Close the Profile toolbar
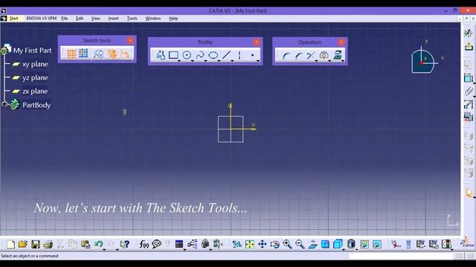The height and width of the screenshot is (267, 476). click(257, 42)
